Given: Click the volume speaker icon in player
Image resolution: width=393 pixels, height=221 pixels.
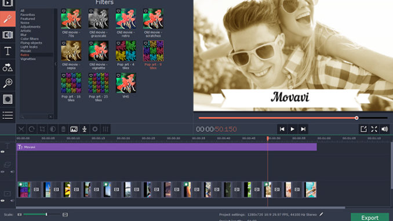Looking at the screenshot, I should [x=384, y=129].
